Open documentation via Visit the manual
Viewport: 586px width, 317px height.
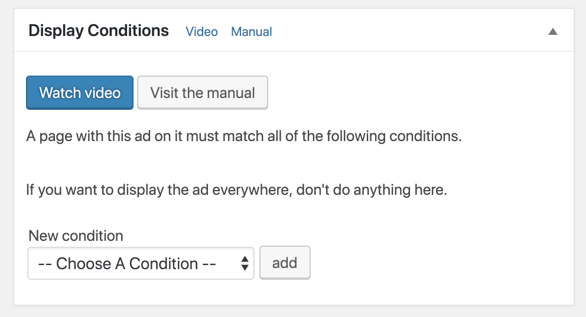coord(202,93)
